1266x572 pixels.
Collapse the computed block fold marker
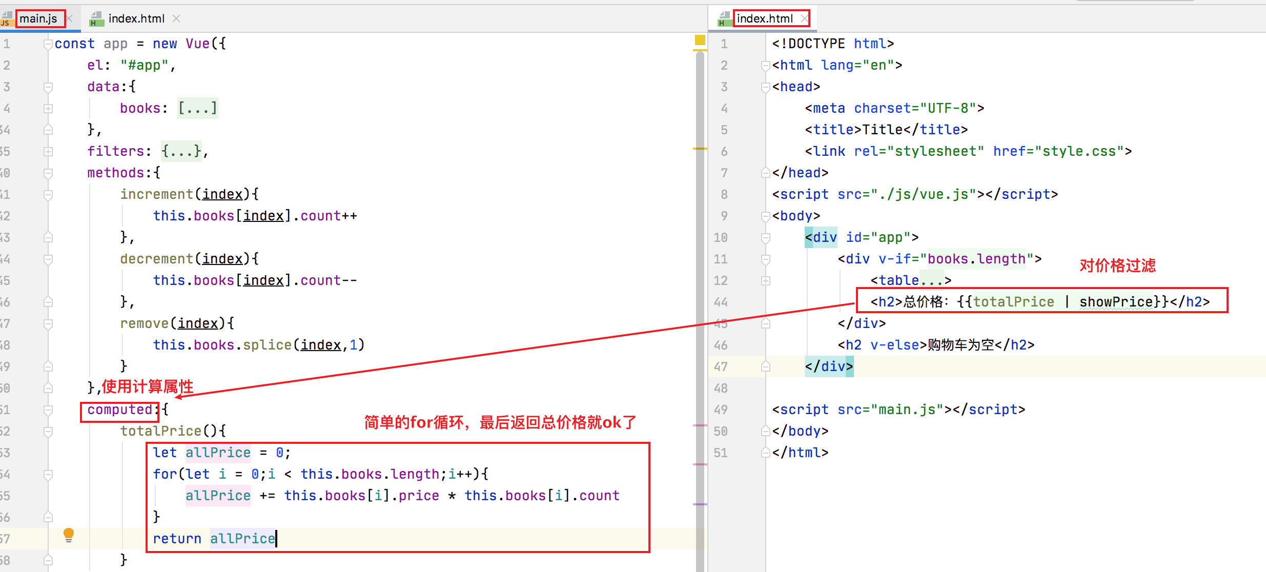pyautogui.click(x=48, y=410)
